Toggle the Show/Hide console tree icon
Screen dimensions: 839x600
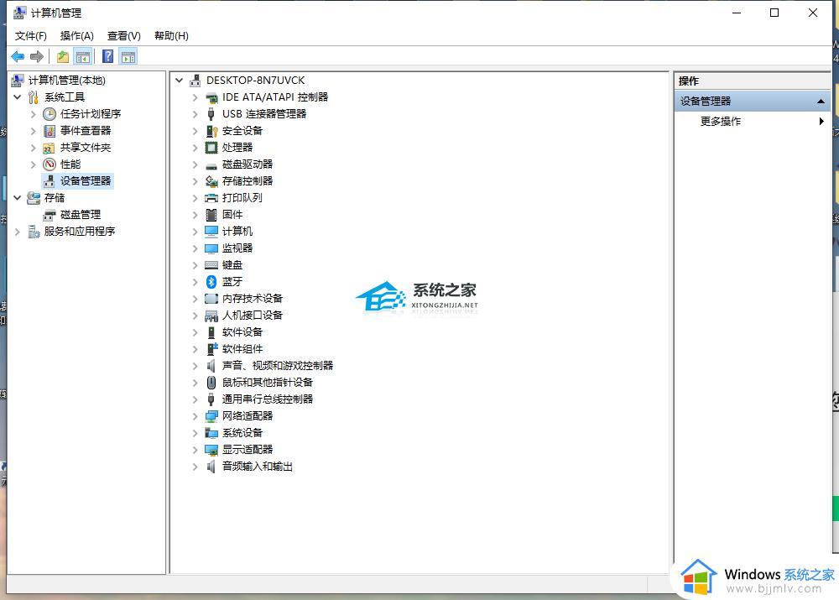pos(83,57)
